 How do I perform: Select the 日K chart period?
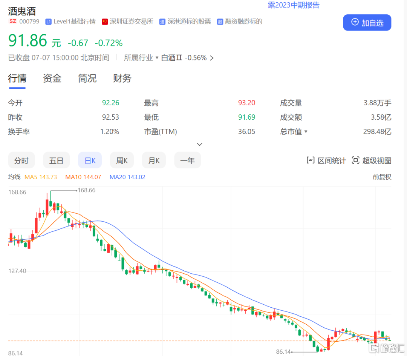(x=90, y=160)
